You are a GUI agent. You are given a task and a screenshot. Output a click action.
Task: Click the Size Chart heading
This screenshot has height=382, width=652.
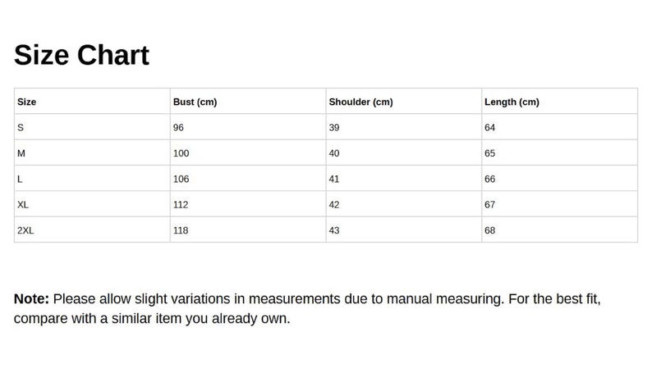pos(81,55)
